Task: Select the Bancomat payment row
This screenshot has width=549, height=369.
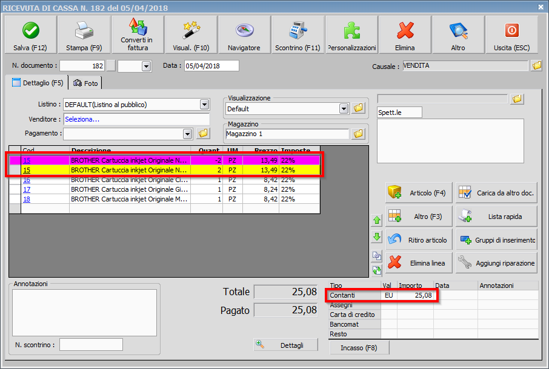Action: [x=433, y=324]
